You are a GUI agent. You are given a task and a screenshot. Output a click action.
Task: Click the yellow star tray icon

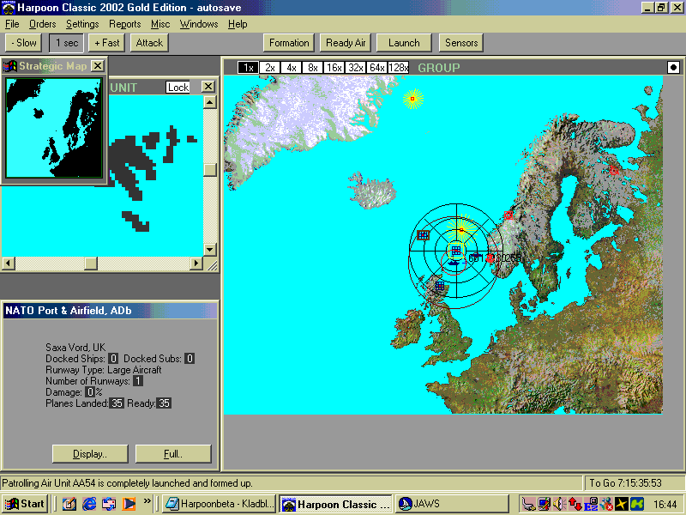click(x=621, y=504)
